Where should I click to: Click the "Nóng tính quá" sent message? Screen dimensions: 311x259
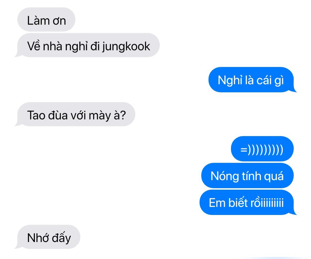tap(247, 176)
